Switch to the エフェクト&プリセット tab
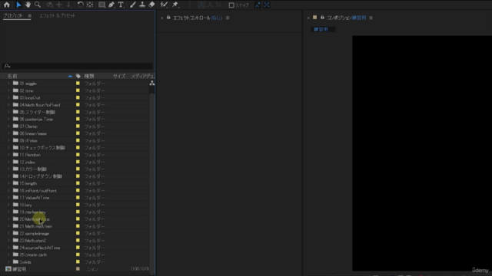Viewport: 492px width, 276px height. [x=57, y=15]
